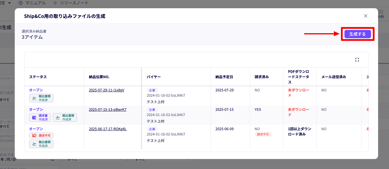Open リリースノート in the top menu
The image size is (389, 169).
click(74, 3)
